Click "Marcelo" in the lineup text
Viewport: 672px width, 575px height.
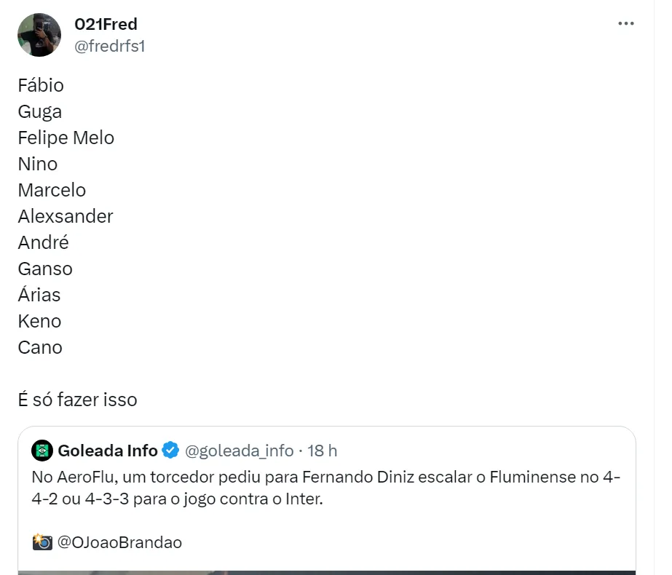[52, 190]
